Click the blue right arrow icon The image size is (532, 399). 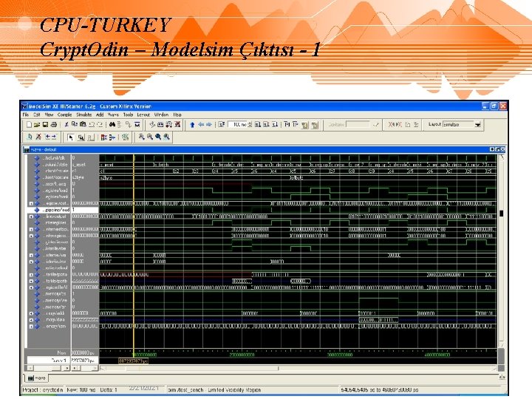tap(209, 125)
